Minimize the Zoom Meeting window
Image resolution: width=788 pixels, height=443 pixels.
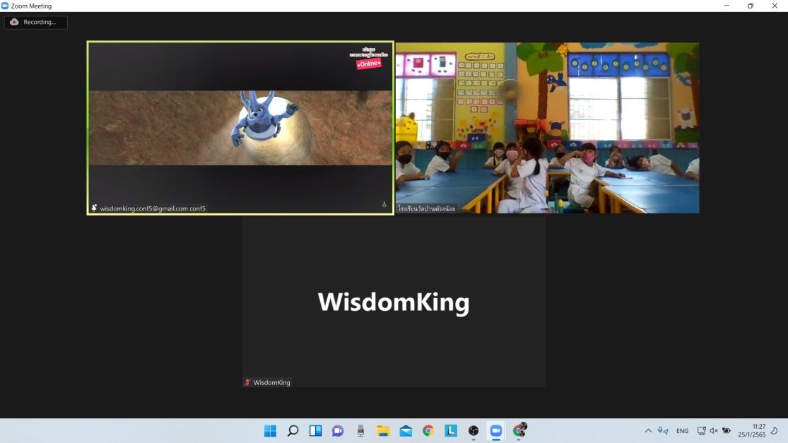(x=727, y=6)
